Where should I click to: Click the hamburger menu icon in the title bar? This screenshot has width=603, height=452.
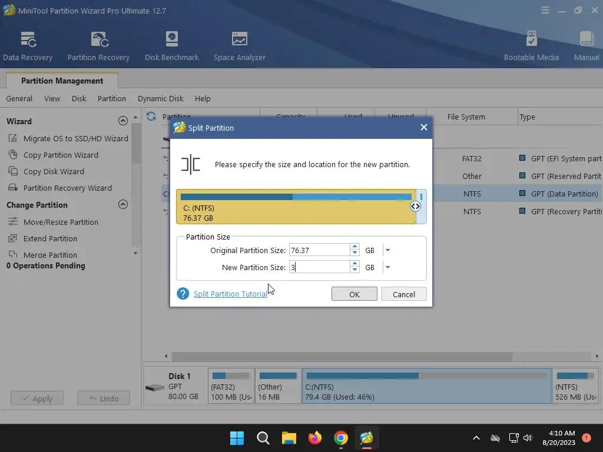click(x=545, y=11)
